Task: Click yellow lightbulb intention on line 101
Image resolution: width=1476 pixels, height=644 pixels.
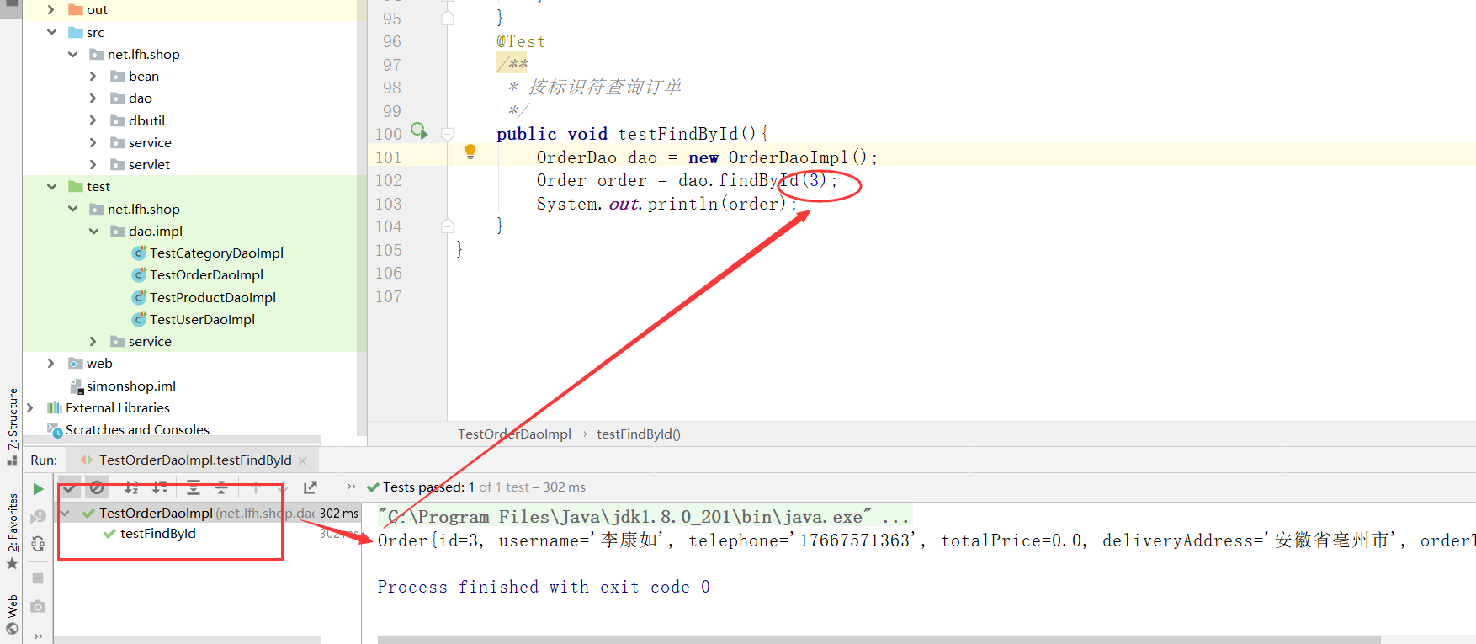Action: click(470, 152)
